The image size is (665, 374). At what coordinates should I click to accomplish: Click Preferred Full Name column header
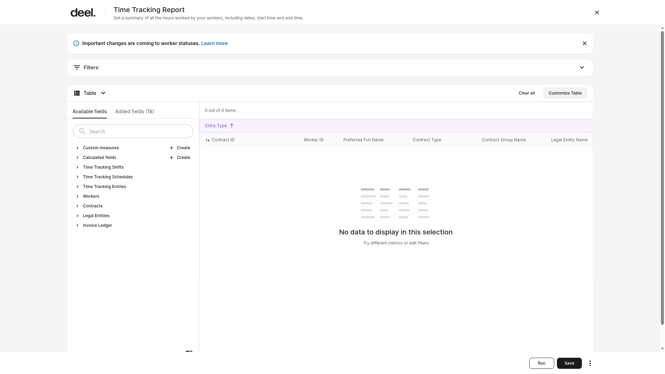click(372, 140)
